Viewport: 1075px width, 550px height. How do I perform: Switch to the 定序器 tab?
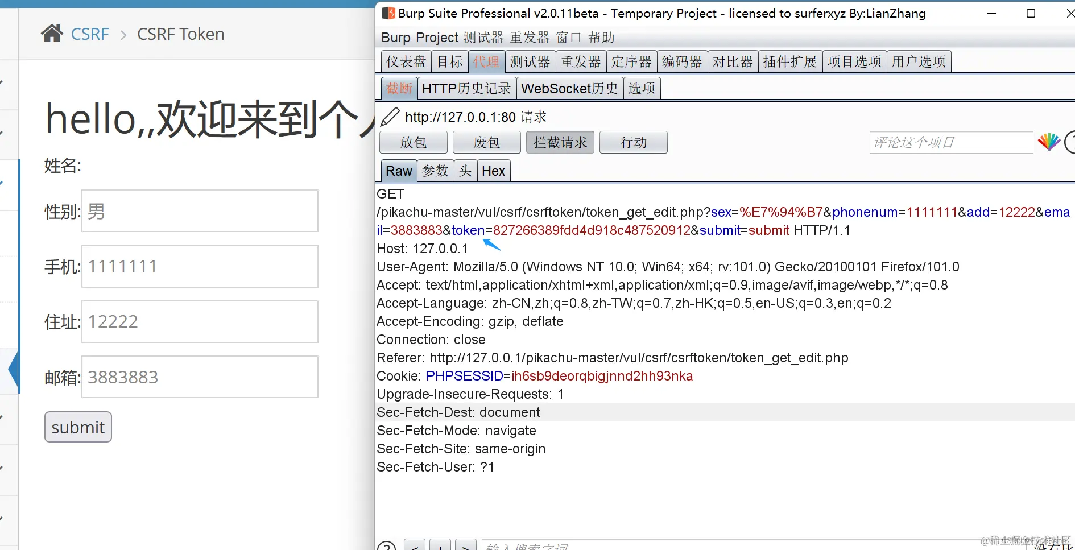(x=631, y=61)
